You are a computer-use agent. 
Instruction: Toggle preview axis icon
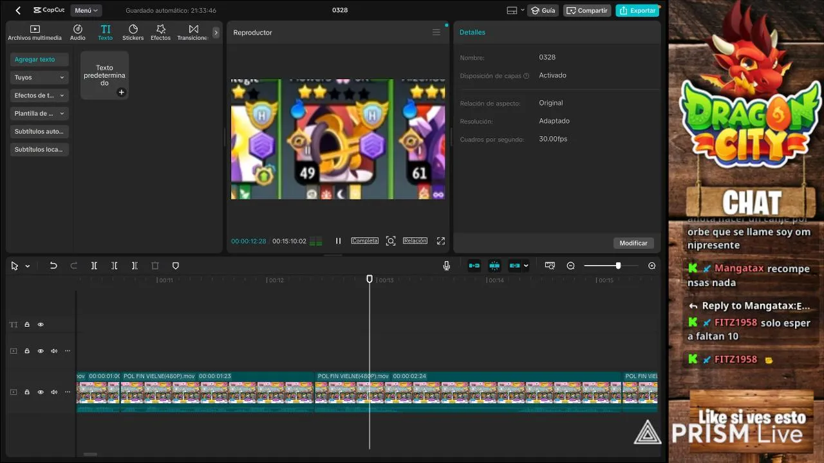tap(550, 266)
